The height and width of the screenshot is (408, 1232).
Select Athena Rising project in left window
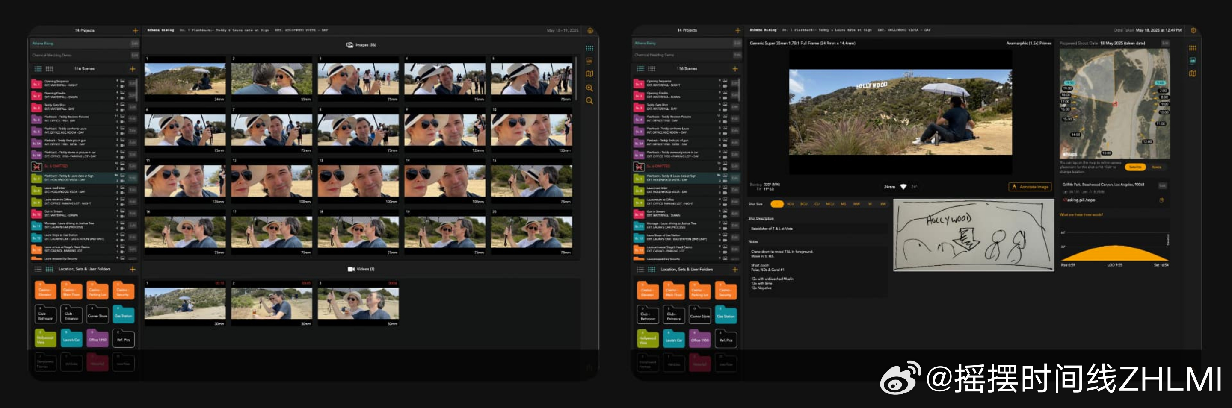tap(80, 44)
